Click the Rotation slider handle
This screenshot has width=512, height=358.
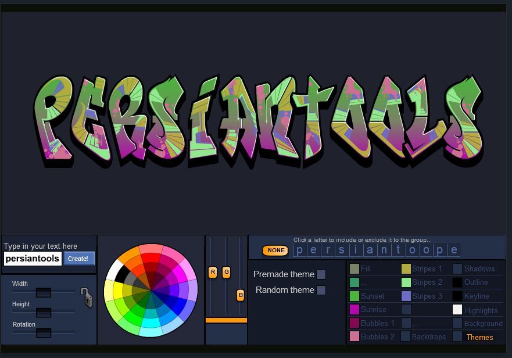click(x=44, y=333)
